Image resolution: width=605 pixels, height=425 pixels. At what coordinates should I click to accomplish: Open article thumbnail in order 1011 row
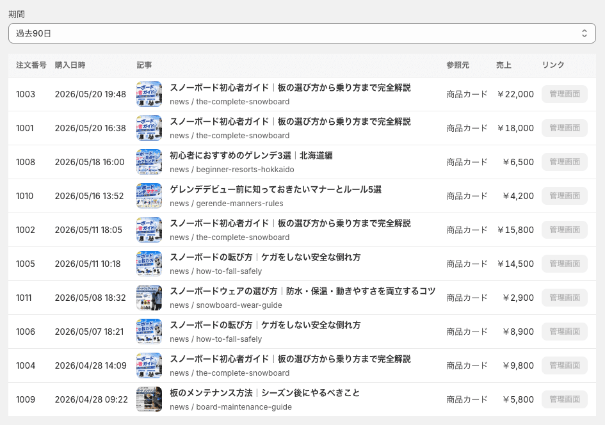coord(149,298)
